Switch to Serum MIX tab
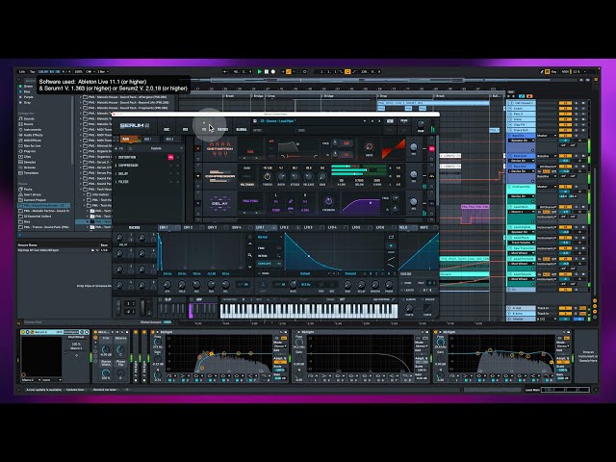 pos(185,129)
